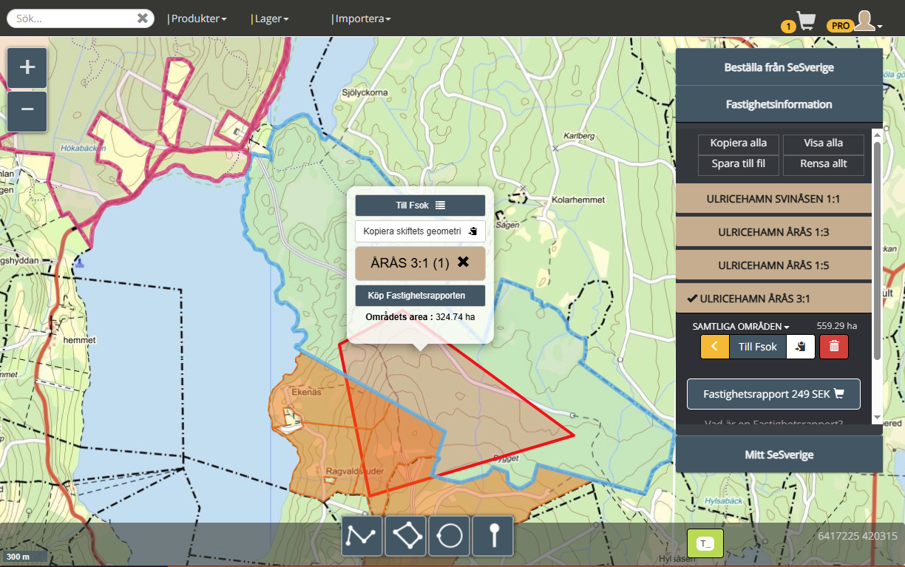
Task: Click Kopiera skiftets geometri in the popup
Action: click(x=420, y=231)
